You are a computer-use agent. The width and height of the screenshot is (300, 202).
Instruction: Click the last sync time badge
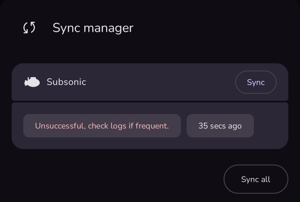coord(220,126)
